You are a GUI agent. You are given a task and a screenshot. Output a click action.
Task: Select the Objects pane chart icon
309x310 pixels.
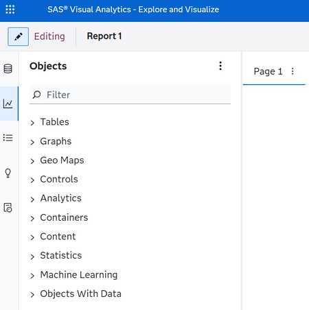tap(8, 104)
